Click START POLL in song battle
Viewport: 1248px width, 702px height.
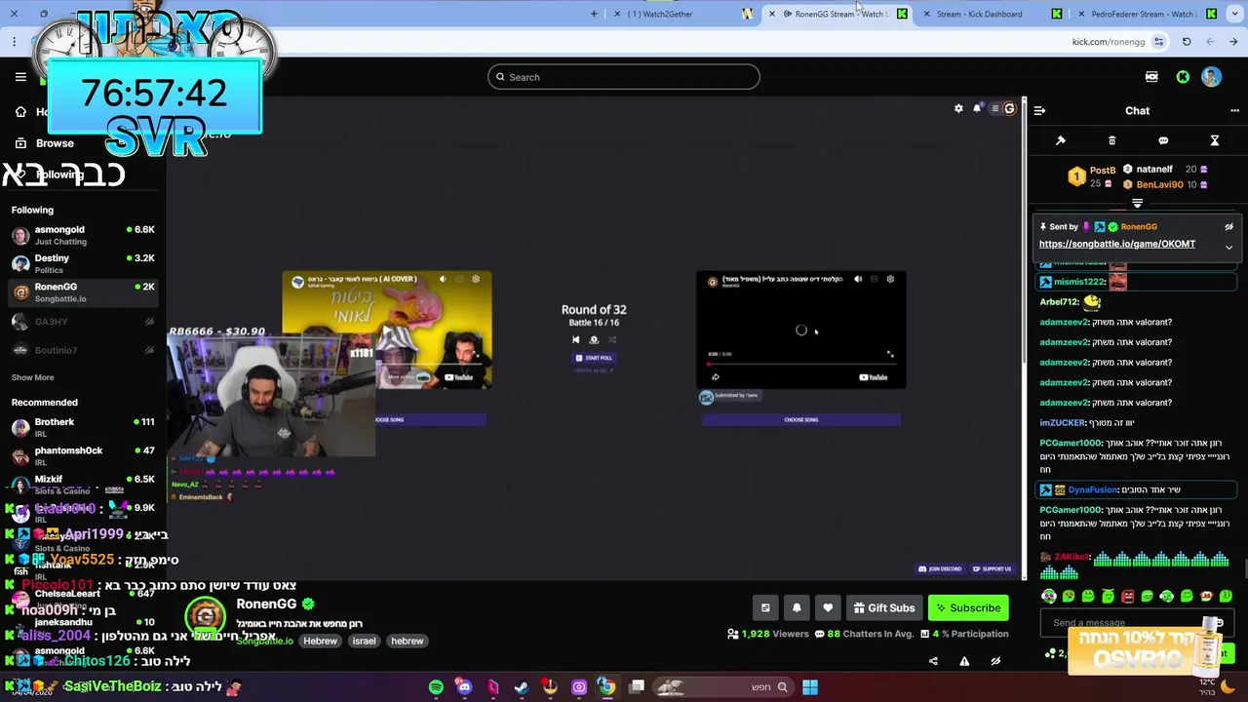coord(594,358)
